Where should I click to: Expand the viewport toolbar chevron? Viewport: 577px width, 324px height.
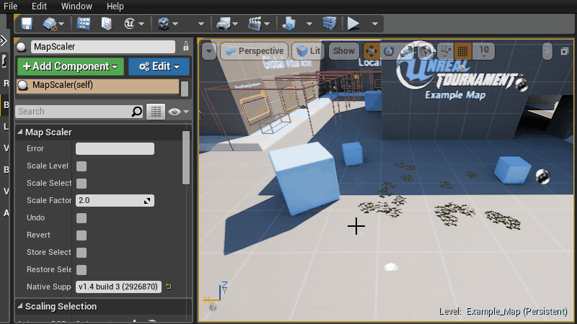coord(547,51)
